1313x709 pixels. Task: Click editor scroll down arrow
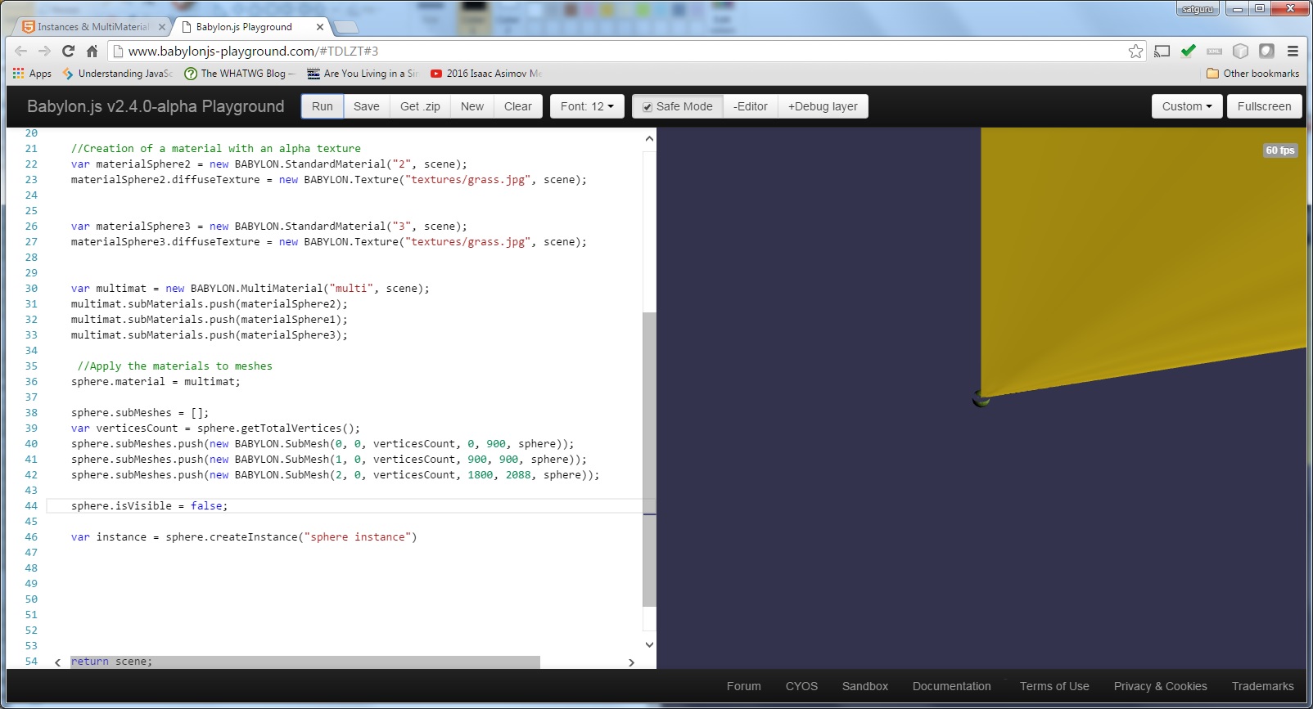click(x=649, y=644)
